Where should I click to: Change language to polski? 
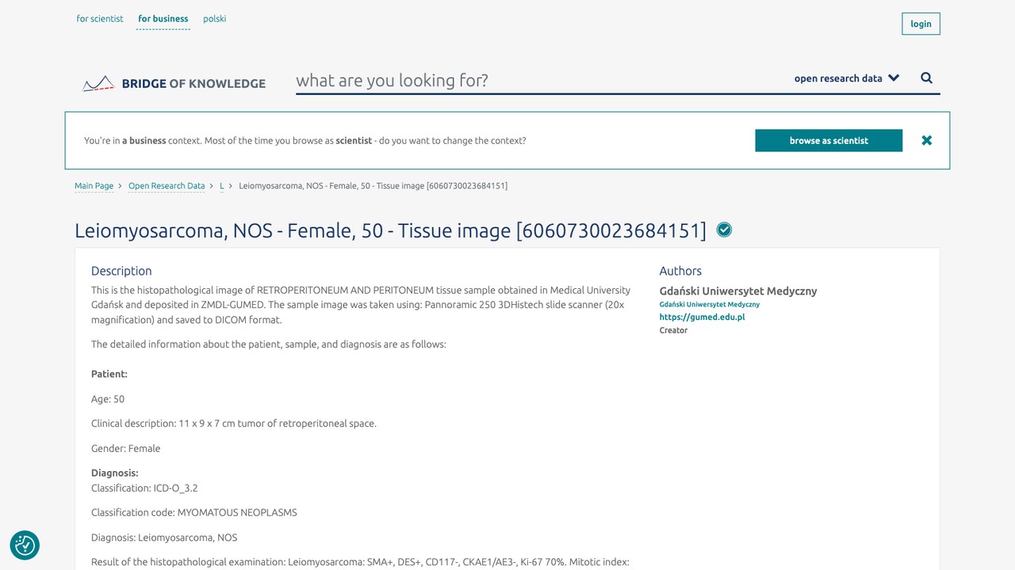pos(214,19)
